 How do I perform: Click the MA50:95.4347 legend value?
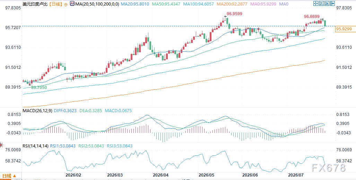click(165, 4)
